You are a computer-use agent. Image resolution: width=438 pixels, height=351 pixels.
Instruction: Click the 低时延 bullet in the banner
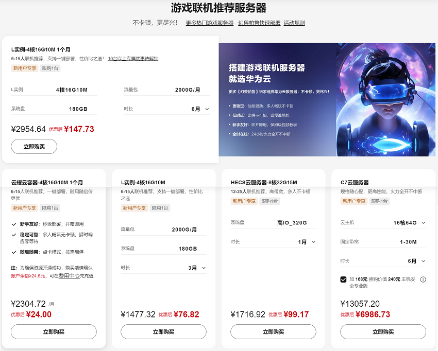pyautogui.click(x=261, y=115)
